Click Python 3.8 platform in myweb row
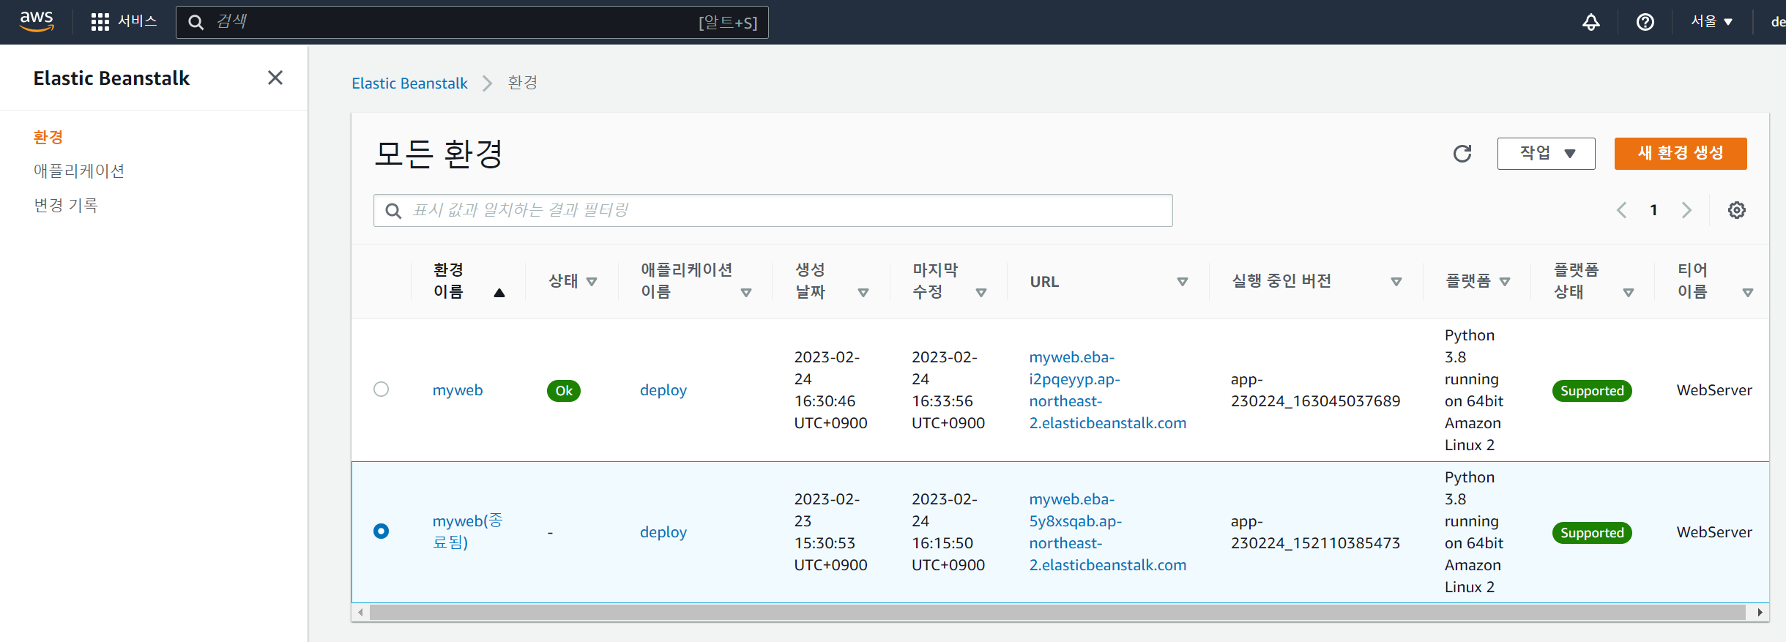The image size is (1786, 642). click(x=1474, y=390)
